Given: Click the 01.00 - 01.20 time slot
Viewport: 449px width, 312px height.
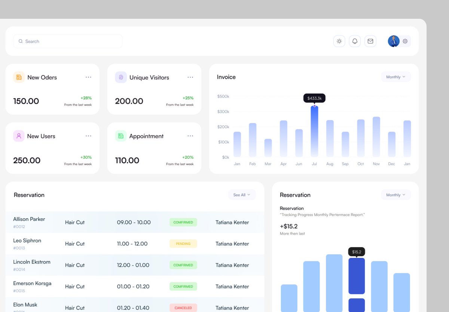Looking at the screenshot, I should pos(133,287).
